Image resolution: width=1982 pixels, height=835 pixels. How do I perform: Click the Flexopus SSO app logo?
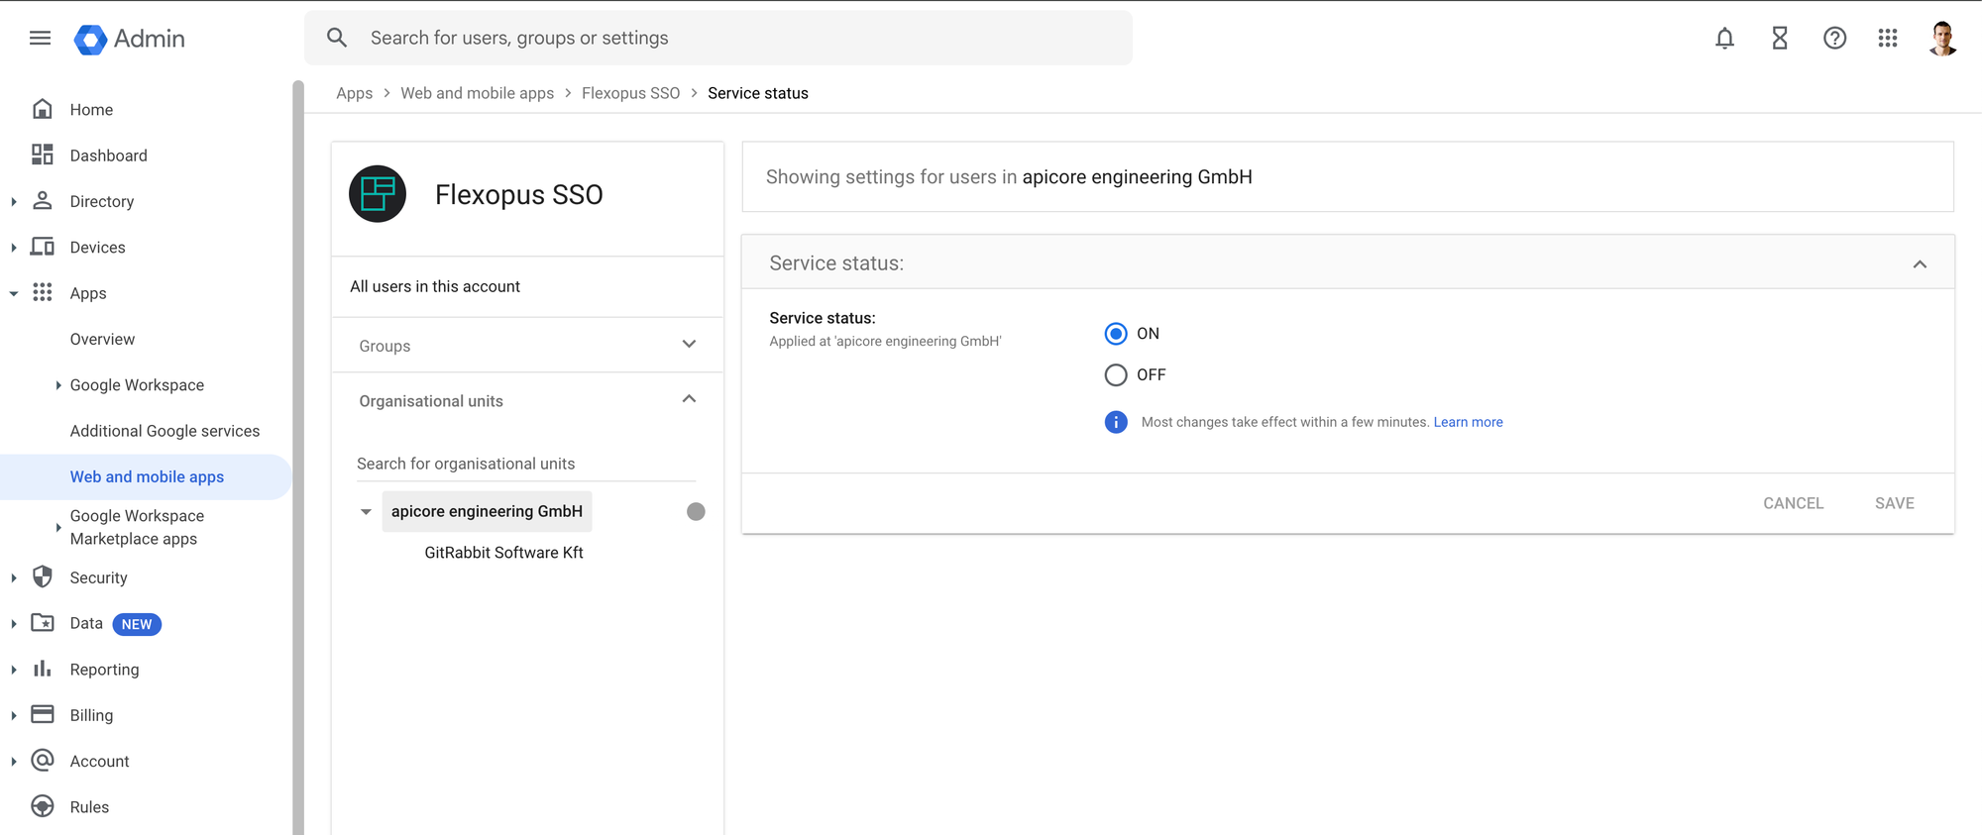[378, 194]
